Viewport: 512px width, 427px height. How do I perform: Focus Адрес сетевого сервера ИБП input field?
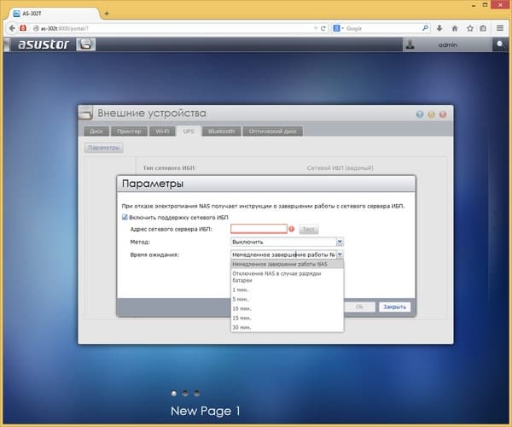pyautogui.click(x=259, y=229)
